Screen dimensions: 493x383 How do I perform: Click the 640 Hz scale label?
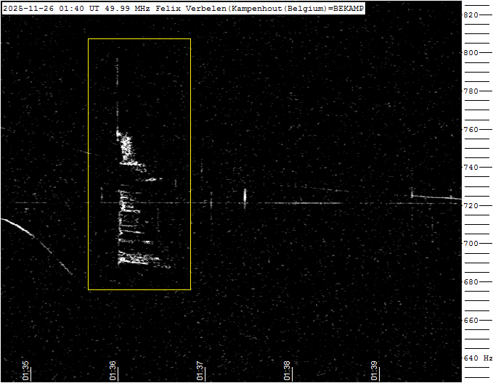coord(477,358)
